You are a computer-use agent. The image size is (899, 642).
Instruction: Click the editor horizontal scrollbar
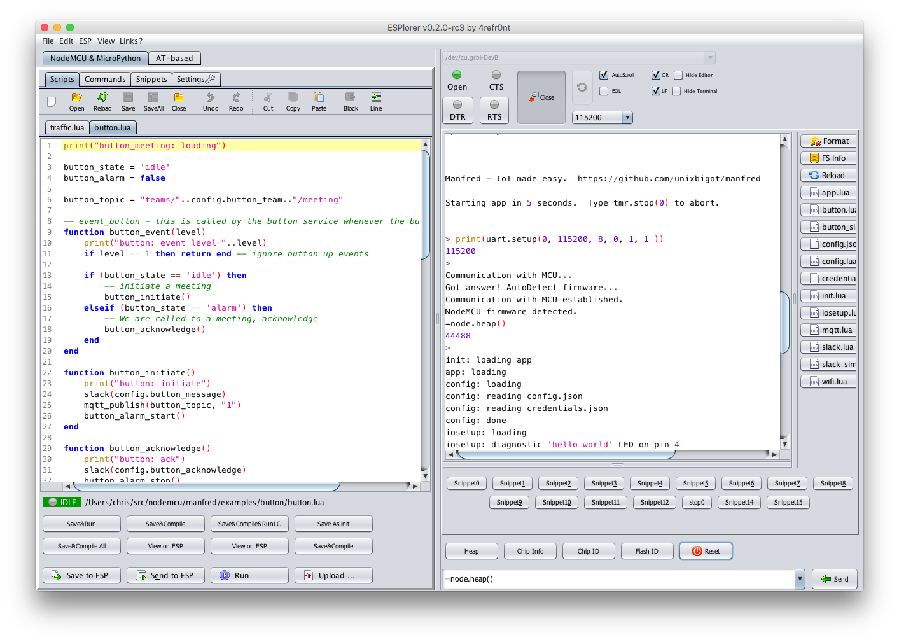[x=206, y=485]
